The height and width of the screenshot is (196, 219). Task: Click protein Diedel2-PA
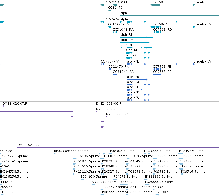(x=194, y=64)
